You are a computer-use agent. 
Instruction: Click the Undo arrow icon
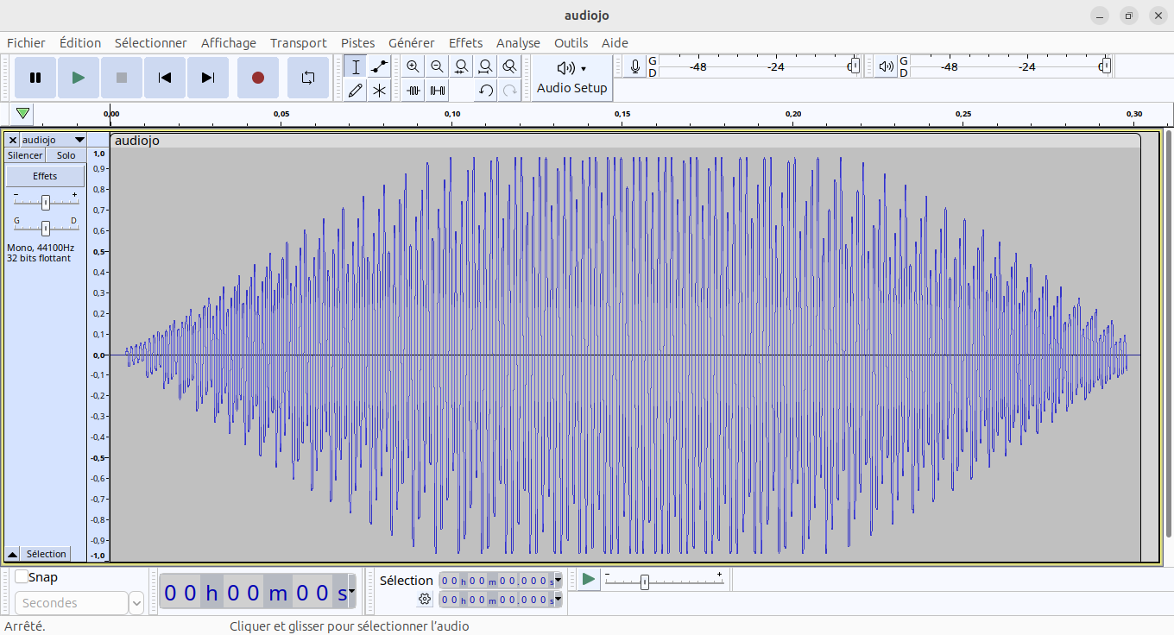click(486, 90)
